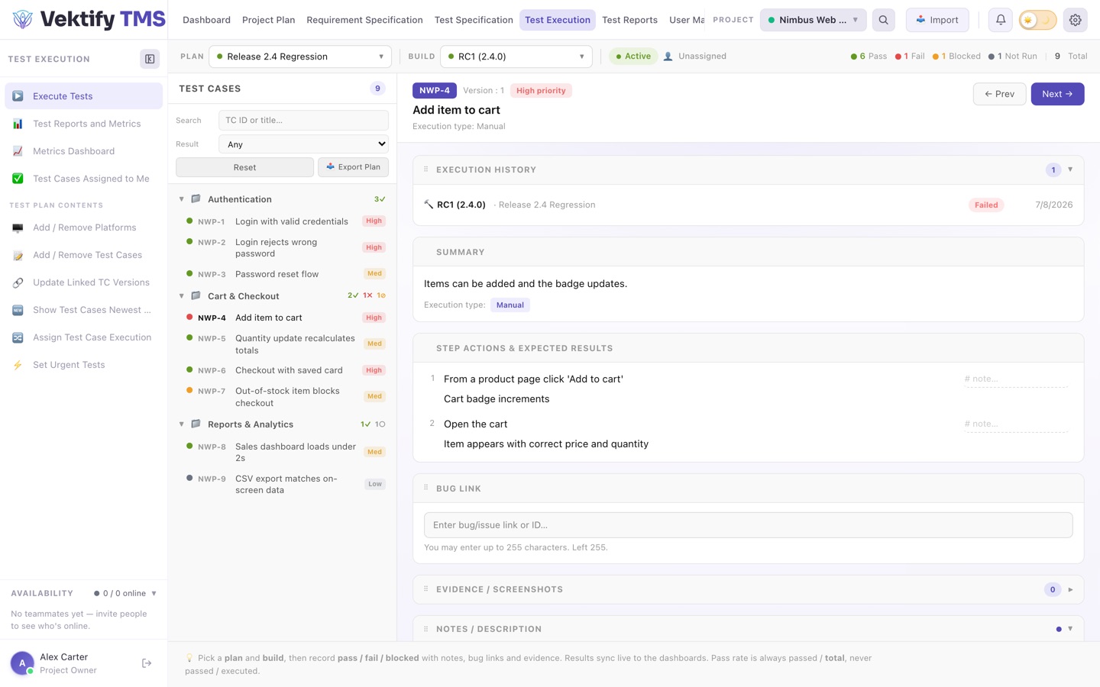This screenshot has width=1100, height=687.
Task: Open the Plan dropdown Release 2.4 Regression
Action: [300, 56]
